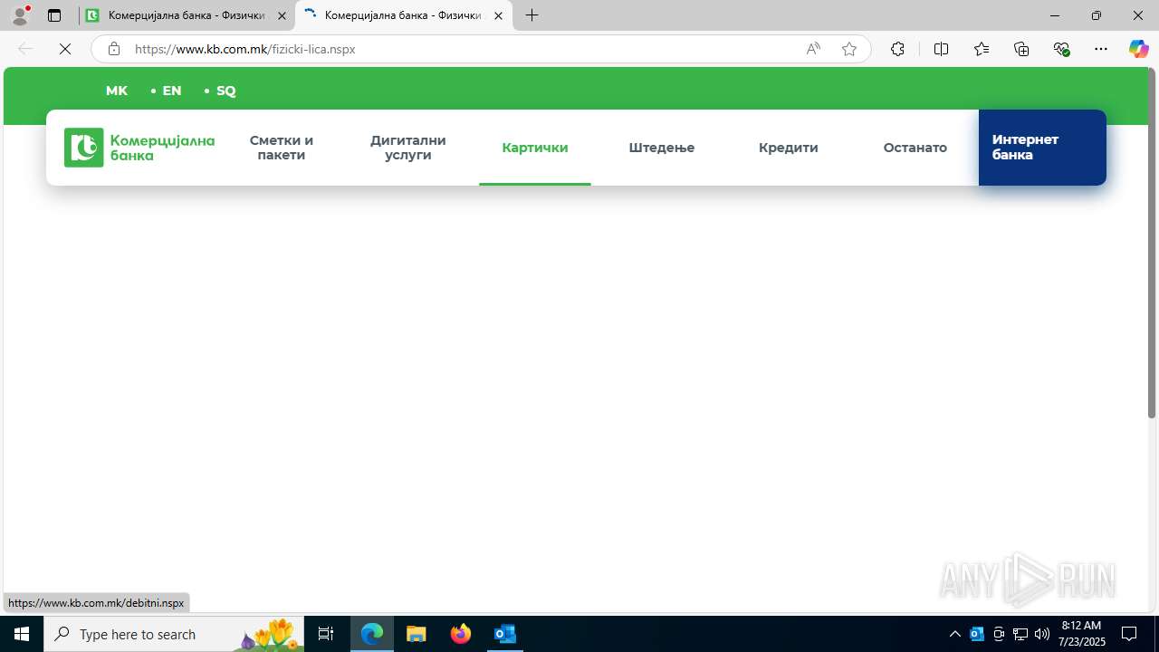Click the Интернет банка button

[1042, 148]
